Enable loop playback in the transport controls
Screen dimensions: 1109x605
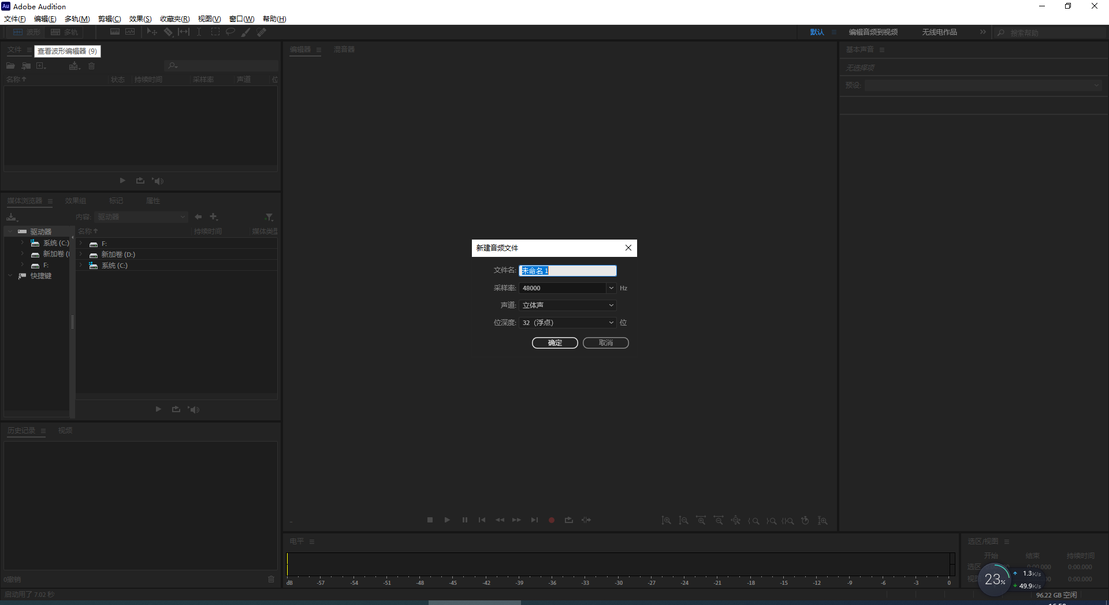tap(568, 520)
